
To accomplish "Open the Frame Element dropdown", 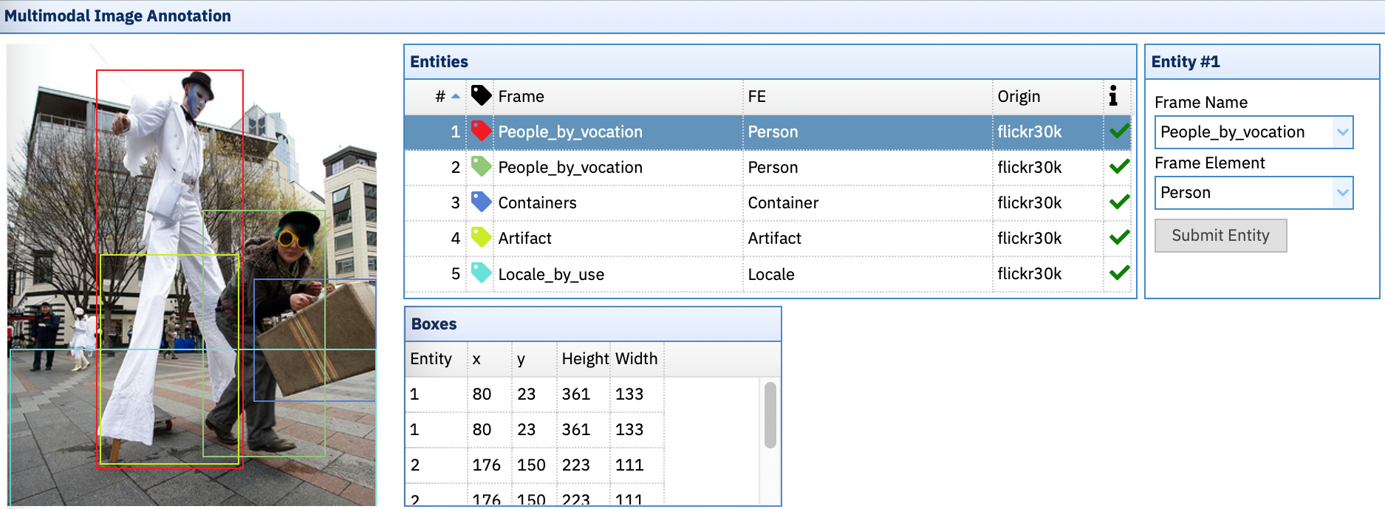I will [1342, 193].
